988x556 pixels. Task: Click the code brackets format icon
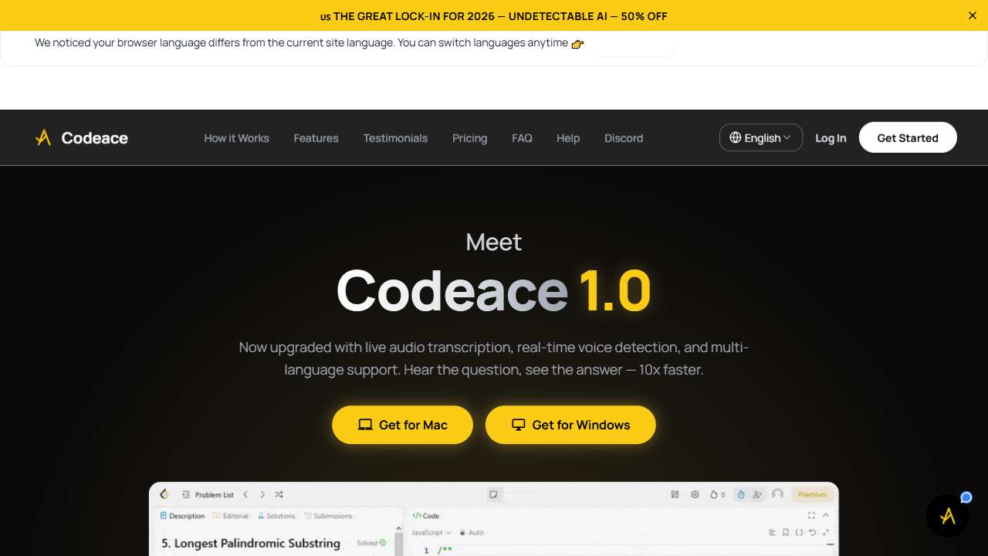pos(799,532)
